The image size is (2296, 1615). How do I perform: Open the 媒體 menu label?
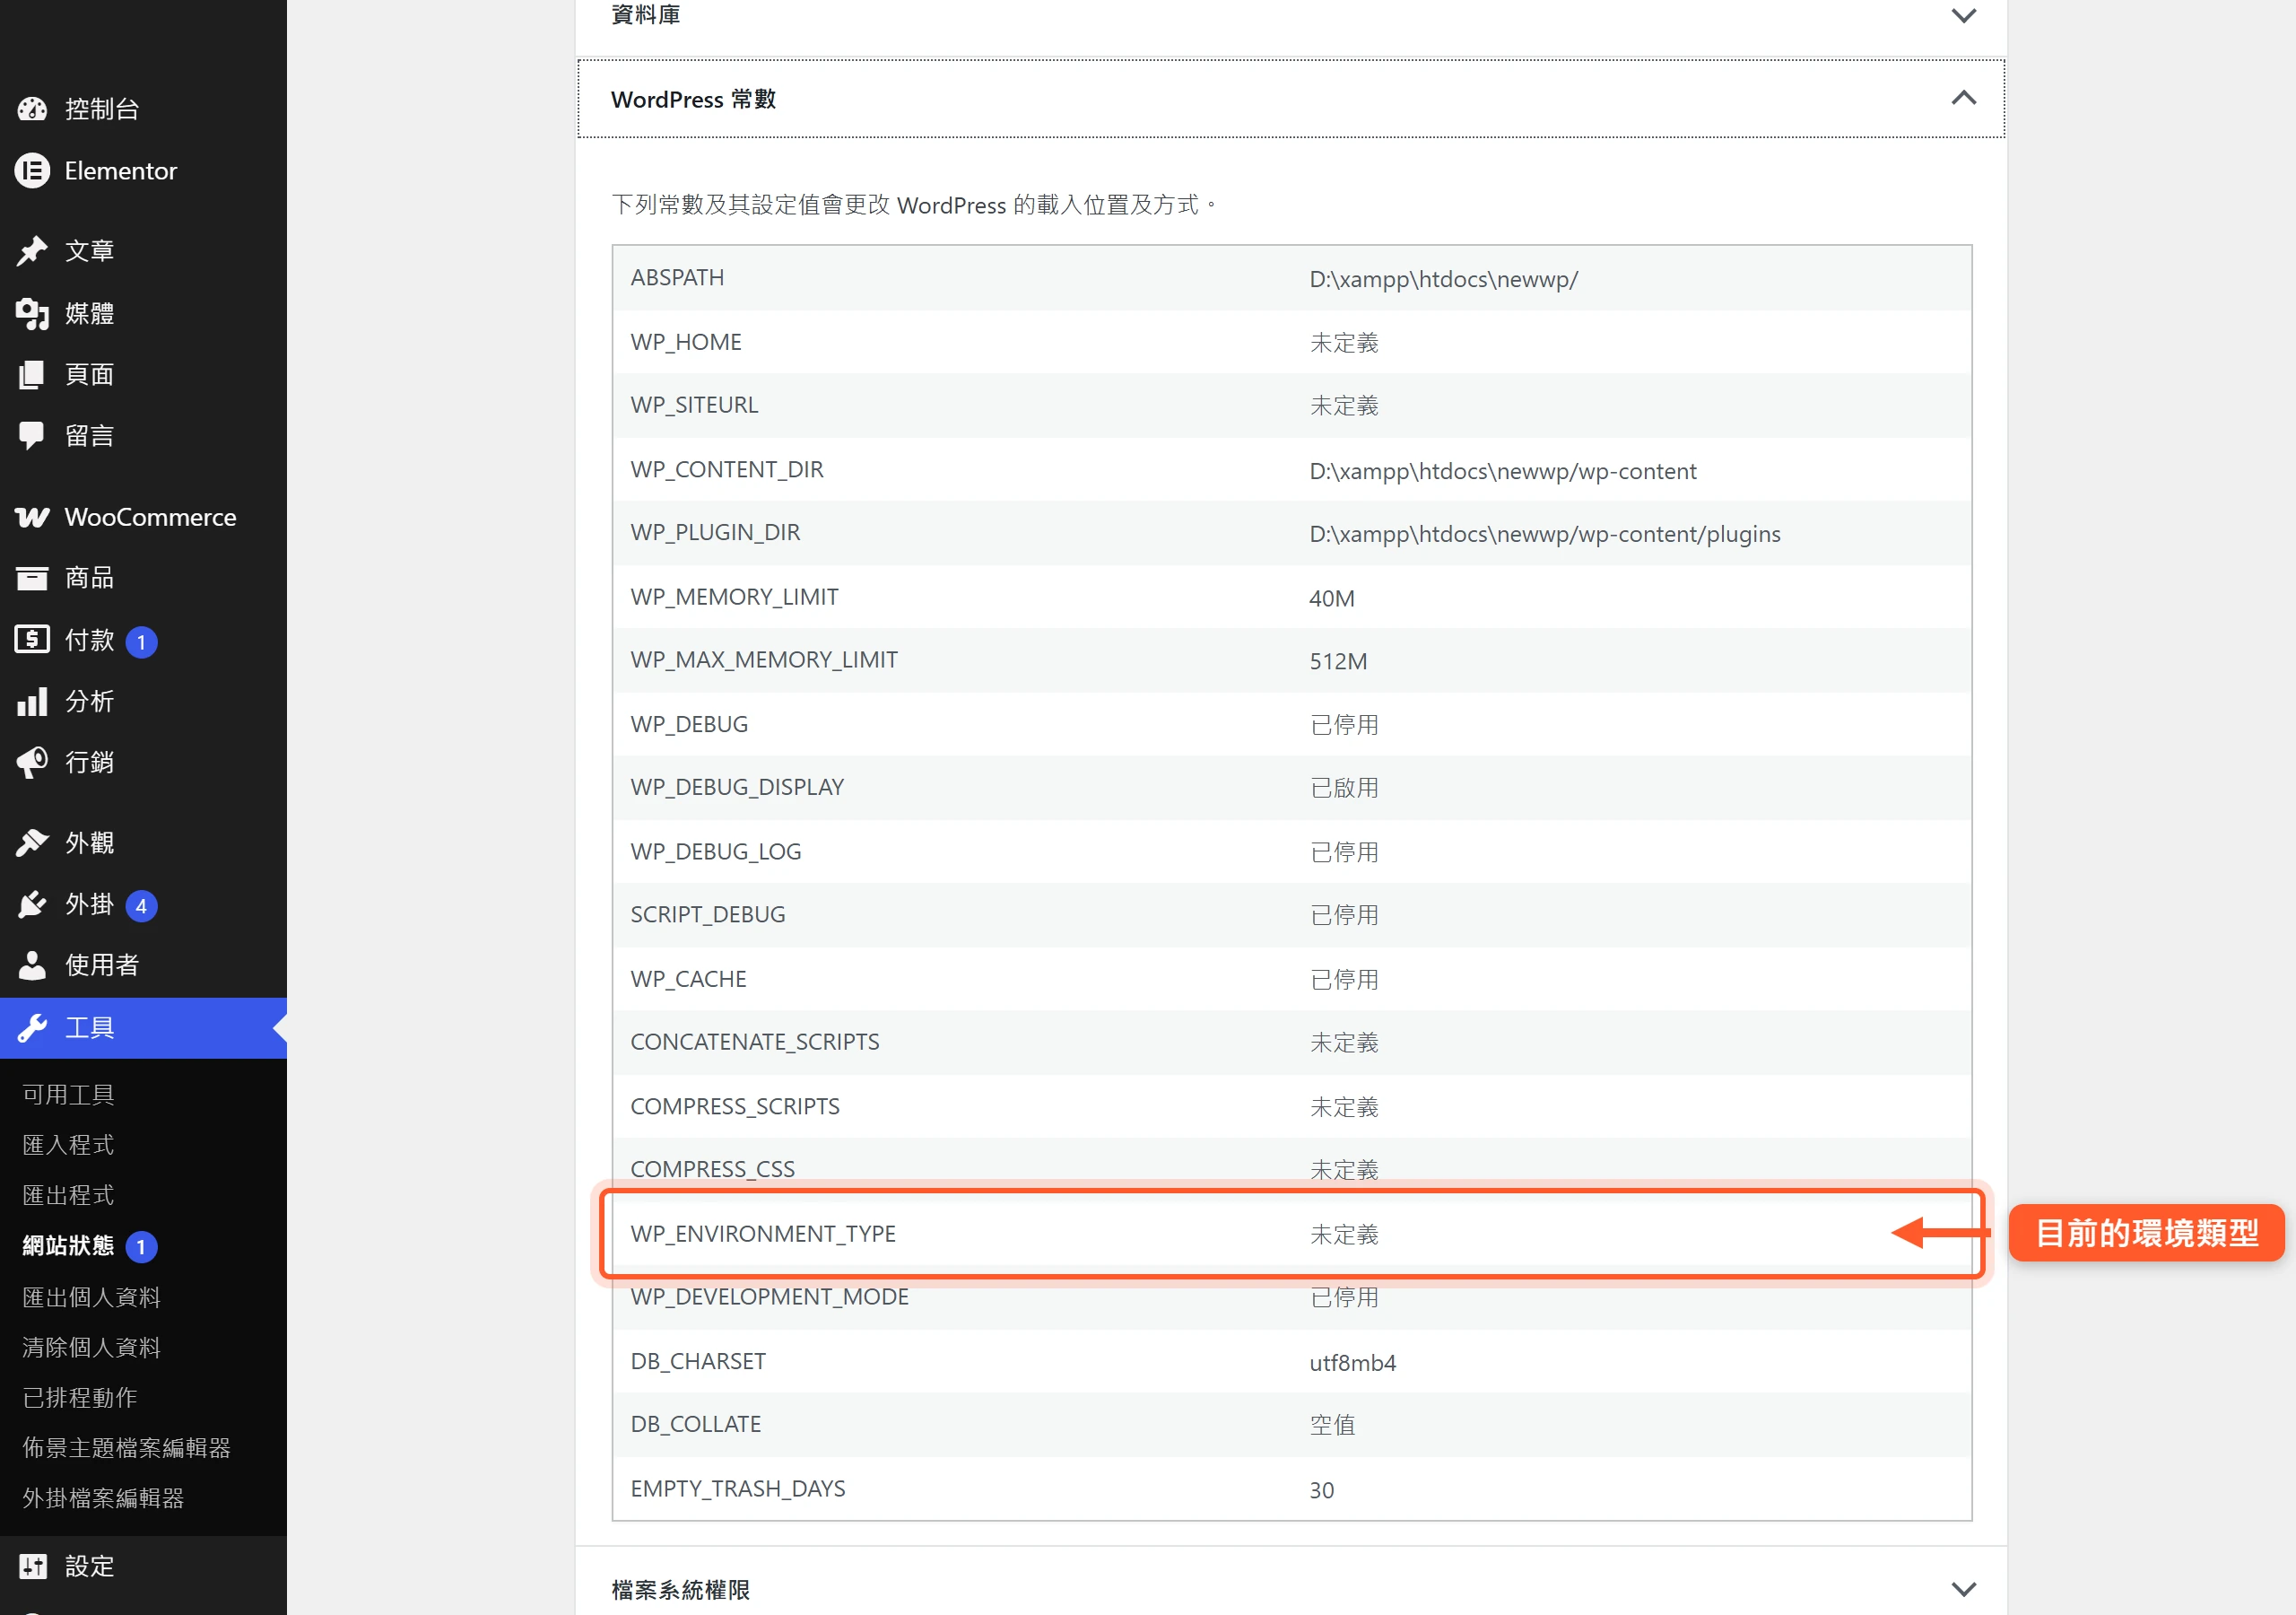click(x=89, y=313)
